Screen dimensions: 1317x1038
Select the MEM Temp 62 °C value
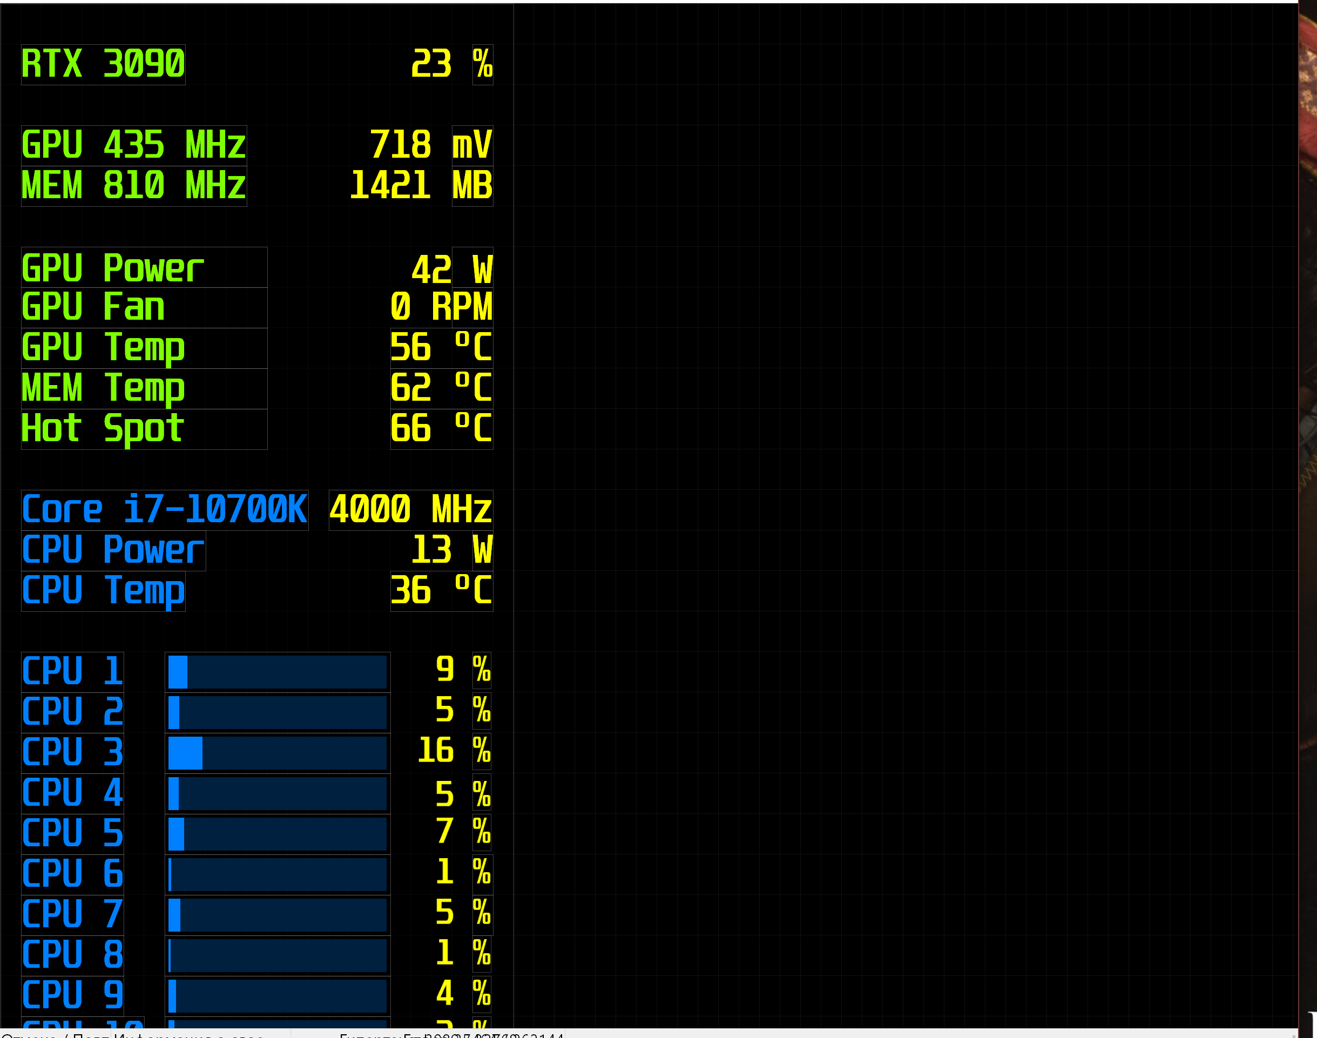coord(441,388)
